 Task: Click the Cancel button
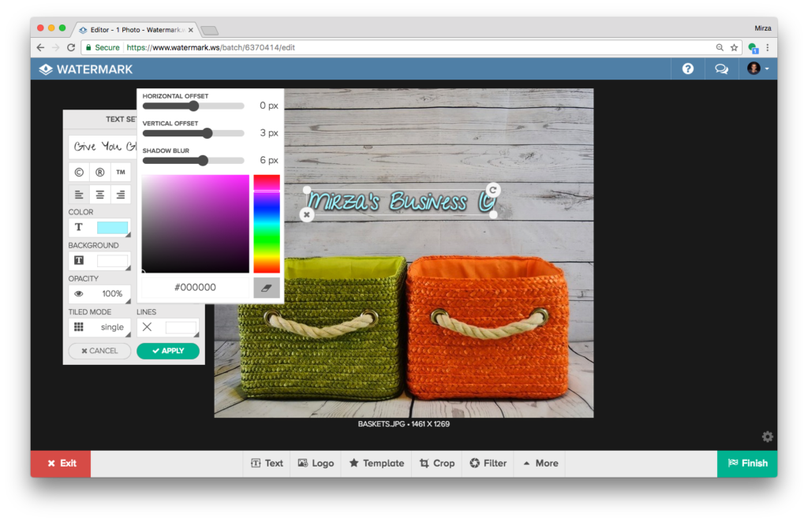point(99,351)
